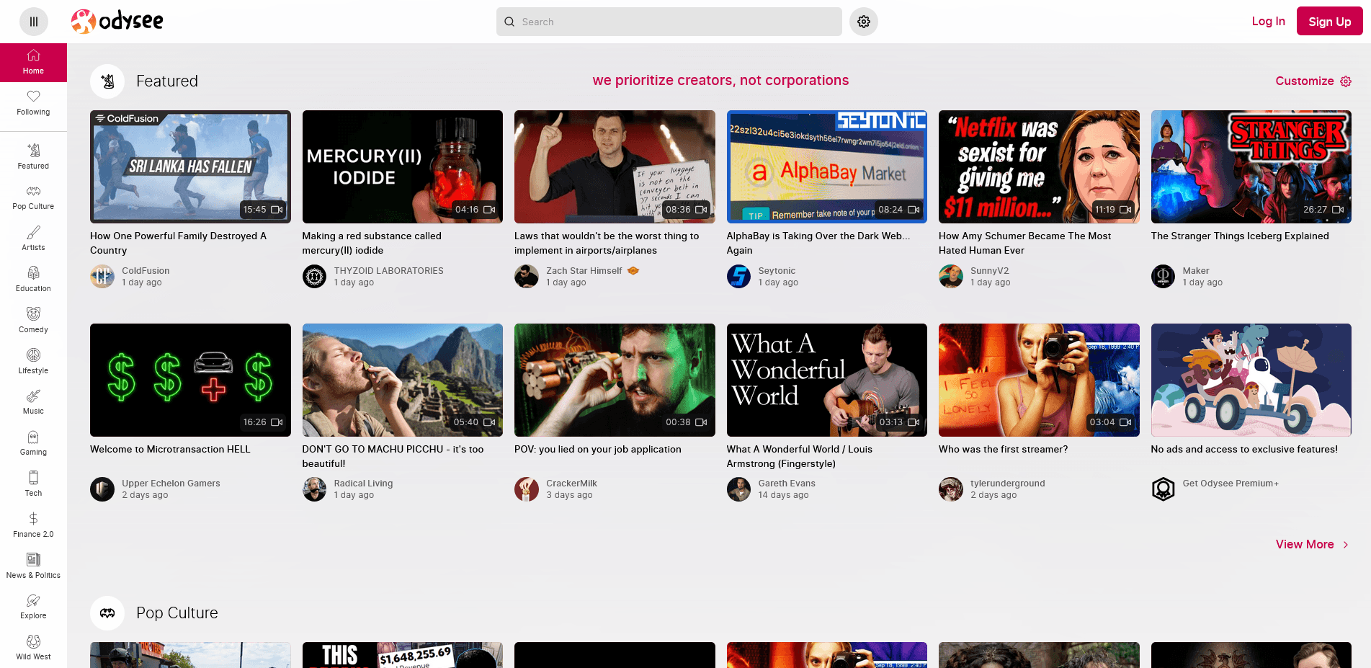Open Pop Culture category in sidebar

pyautogui.click(x=33, y=197)
